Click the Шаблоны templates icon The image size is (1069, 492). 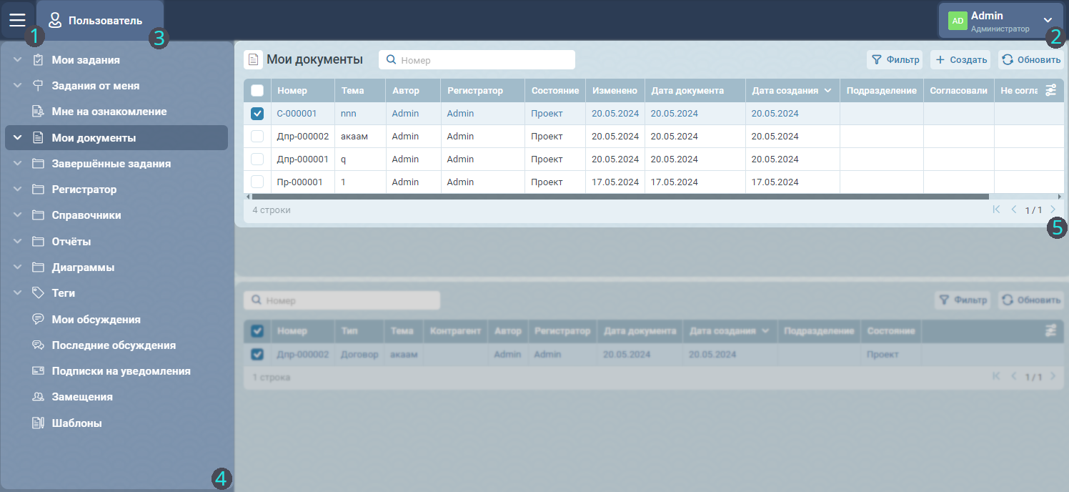point(39,423)
